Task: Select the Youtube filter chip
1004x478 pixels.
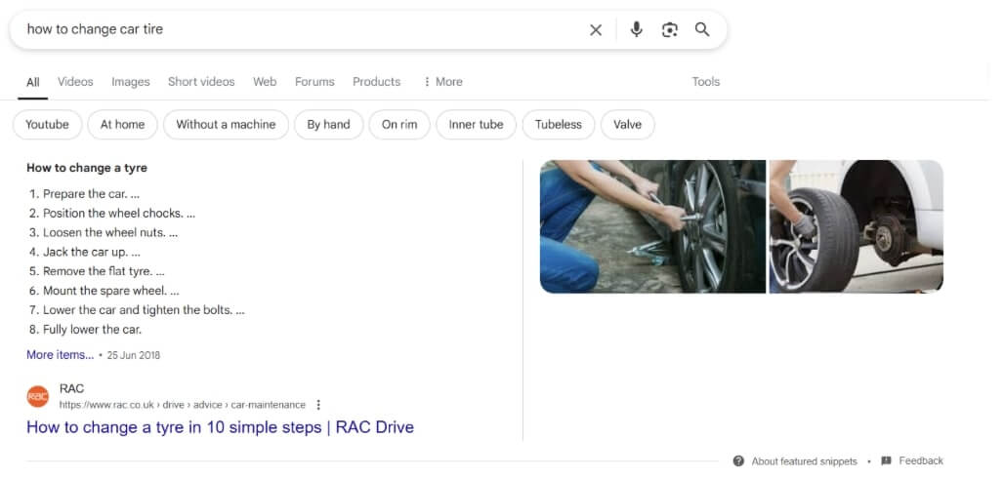Action: tap(48, 125)
